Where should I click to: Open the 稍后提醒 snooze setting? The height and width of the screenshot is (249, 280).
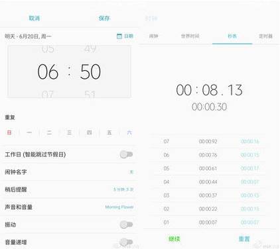click(69, 189)
